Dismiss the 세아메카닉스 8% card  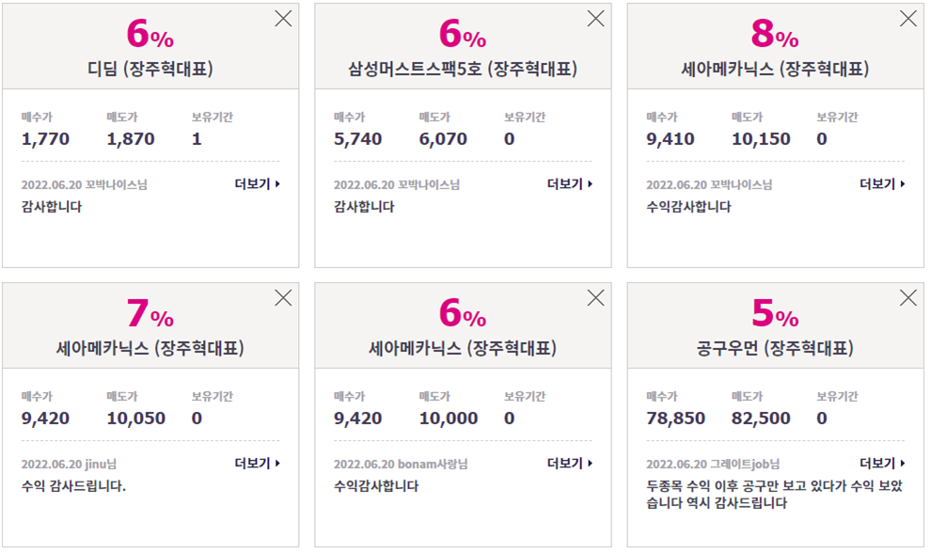click(907, 19)
